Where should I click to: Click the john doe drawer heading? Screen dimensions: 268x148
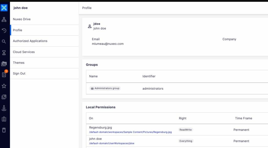click(20, 8)
